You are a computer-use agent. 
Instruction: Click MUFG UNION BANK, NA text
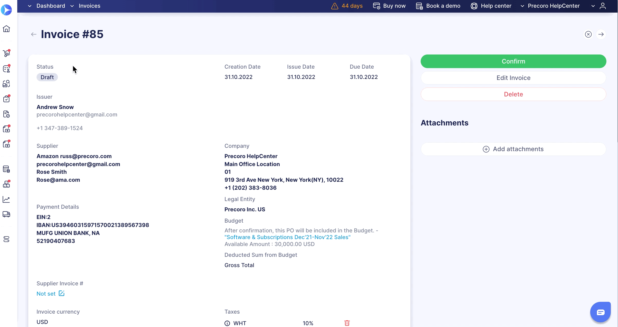(68, 233)
